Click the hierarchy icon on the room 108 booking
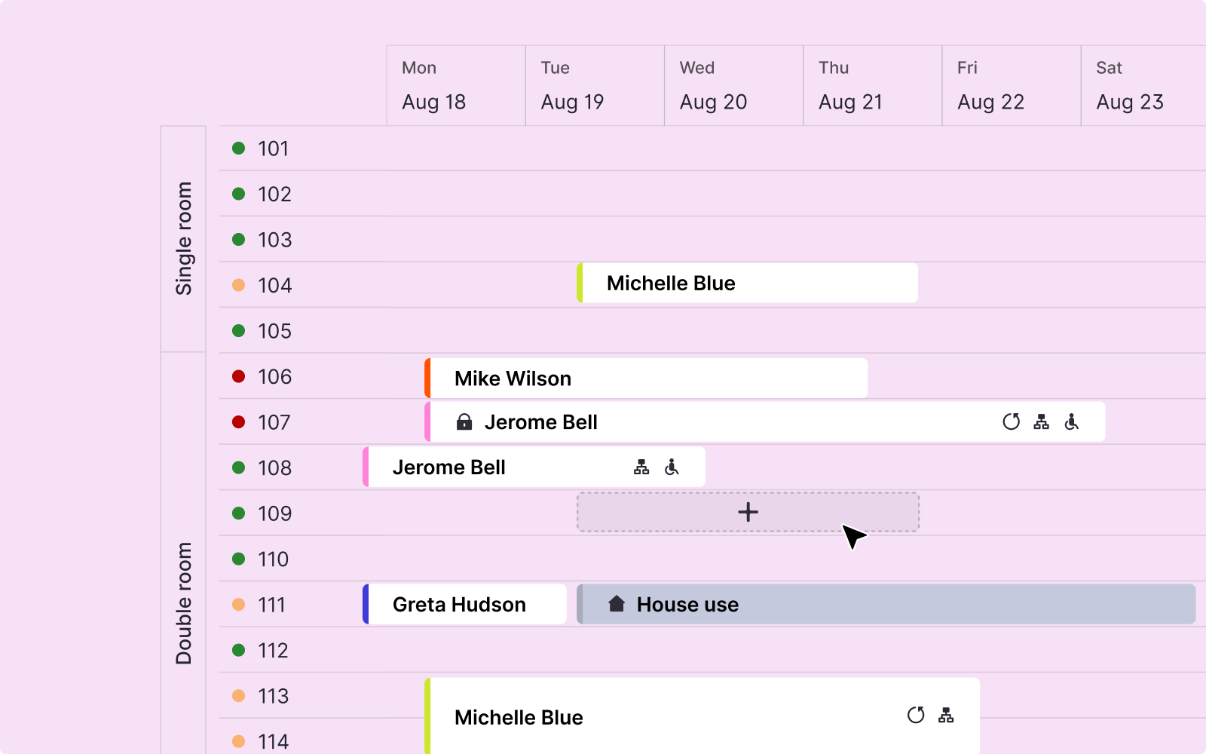 [641, 467]
